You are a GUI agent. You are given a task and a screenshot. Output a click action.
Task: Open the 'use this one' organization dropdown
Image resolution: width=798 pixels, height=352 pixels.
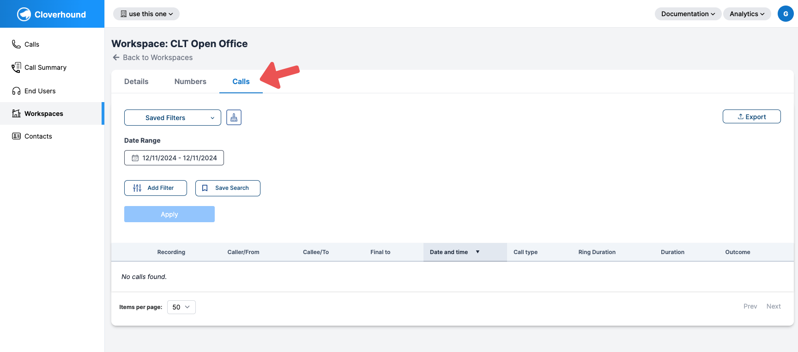(146, 14)
